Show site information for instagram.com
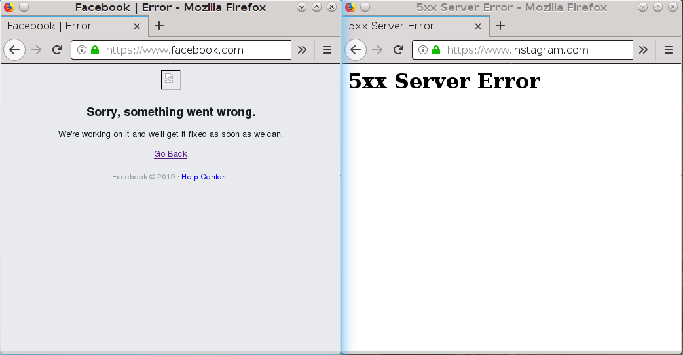 point(422,50)
